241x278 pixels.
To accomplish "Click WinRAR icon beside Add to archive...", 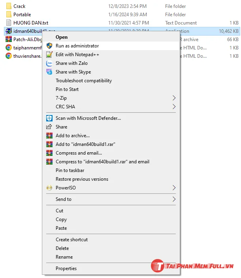I will click(49, 136).
